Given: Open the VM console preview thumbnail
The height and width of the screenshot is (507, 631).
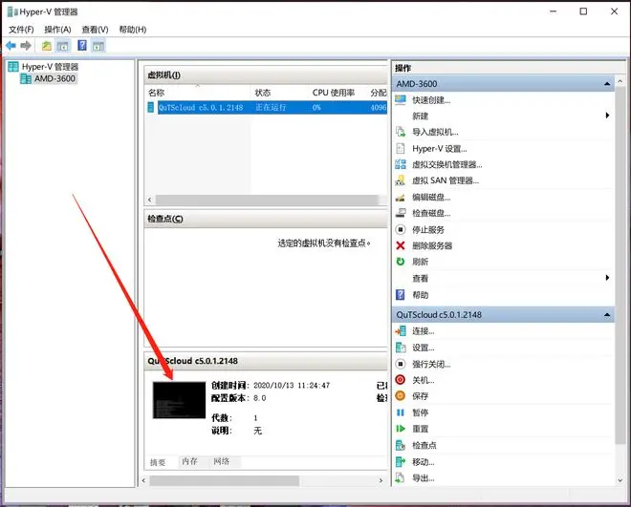Looking at the screenshot, I should [x=179, y=400].
